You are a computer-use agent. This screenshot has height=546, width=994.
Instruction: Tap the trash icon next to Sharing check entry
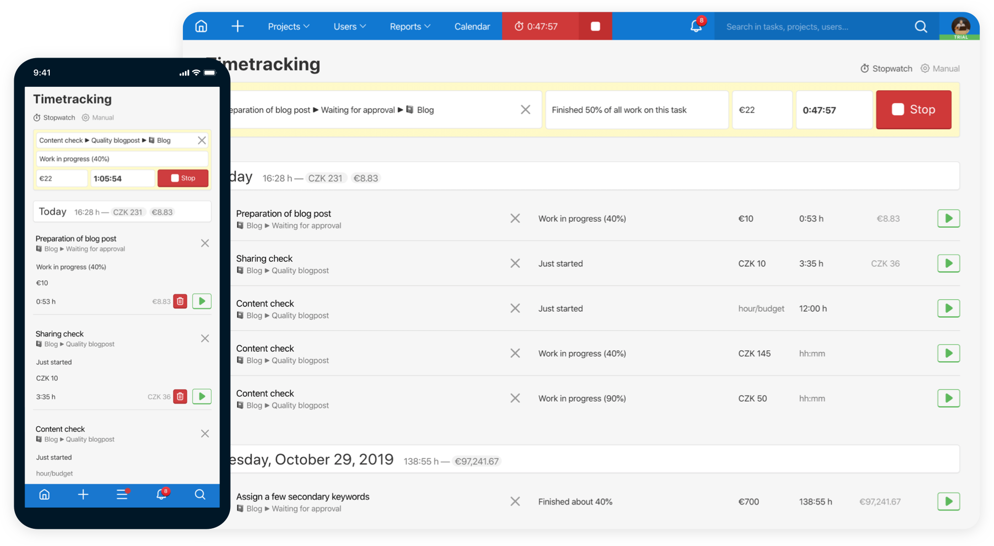180,396
